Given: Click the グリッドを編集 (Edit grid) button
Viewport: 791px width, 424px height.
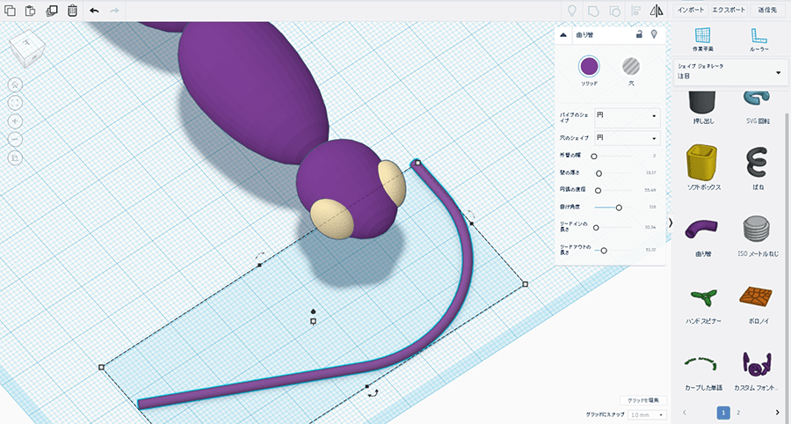Looking at the screenshot, I should (643, 400).
